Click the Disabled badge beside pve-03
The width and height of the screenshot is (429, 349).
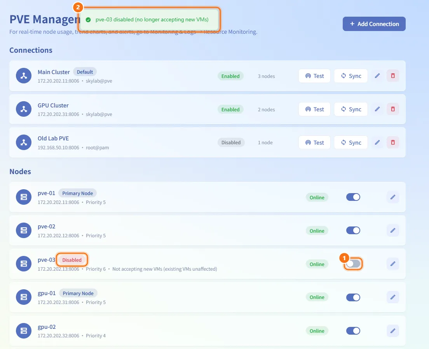click(x=72, y=260)
